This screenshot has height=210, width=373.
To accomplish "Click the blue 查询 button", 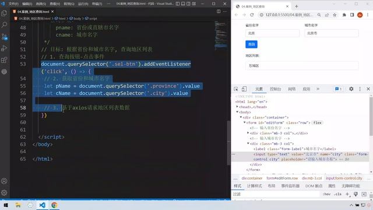I will coord(251,44).
